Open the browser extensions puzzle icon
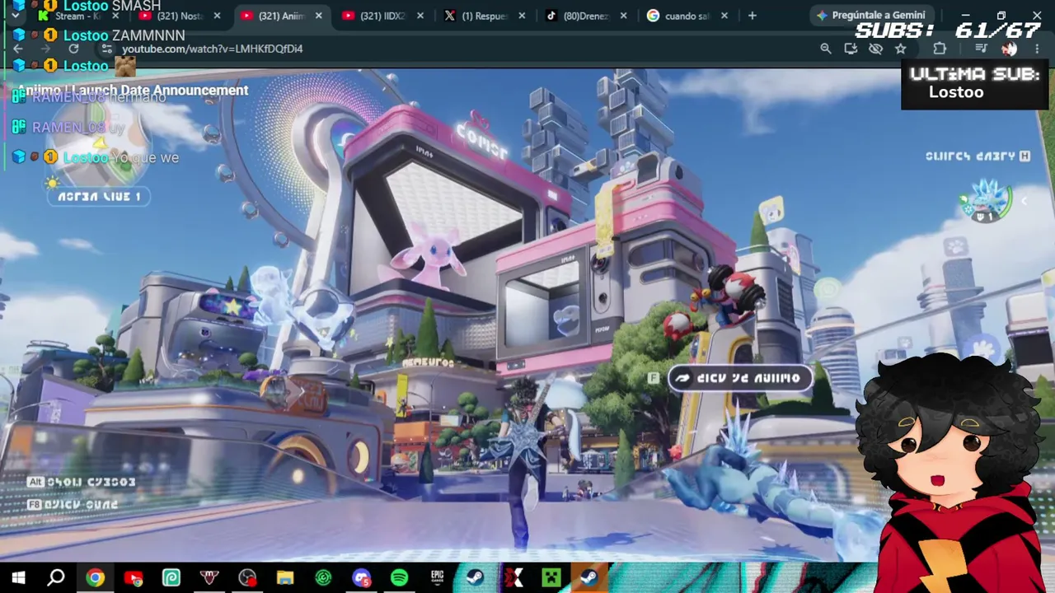1055x593 pixels. (940, 49)
